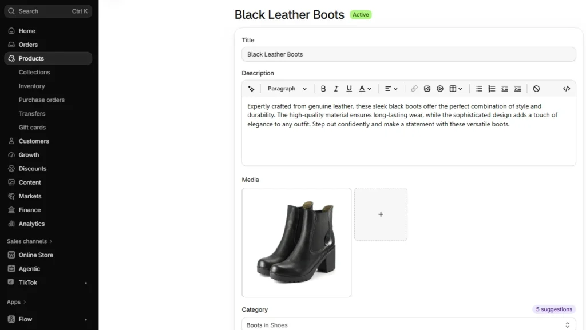Screen dimensions: 586x330
Task: Click the insert image icon
Action: point(427,89)
